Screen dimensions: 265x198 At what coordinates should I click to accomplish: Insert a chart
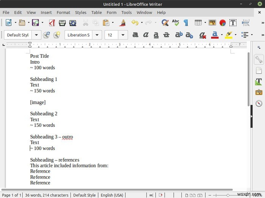pos(223,23)
